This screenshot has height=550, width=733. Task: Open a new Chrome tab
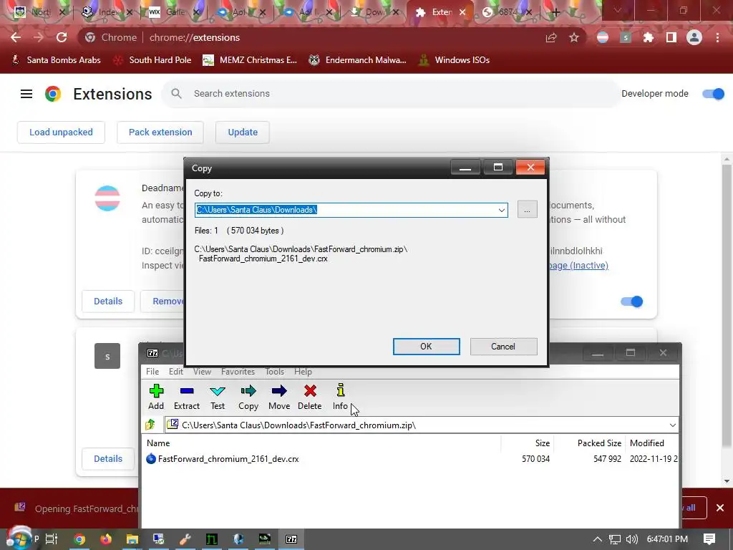[555, 13]
